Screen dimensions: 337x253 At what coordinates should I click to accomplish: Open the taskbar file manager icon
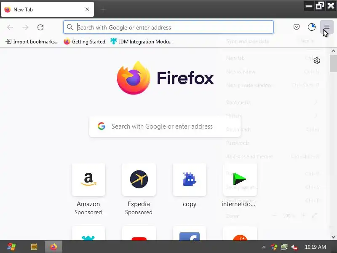click(x=34, y=247)
